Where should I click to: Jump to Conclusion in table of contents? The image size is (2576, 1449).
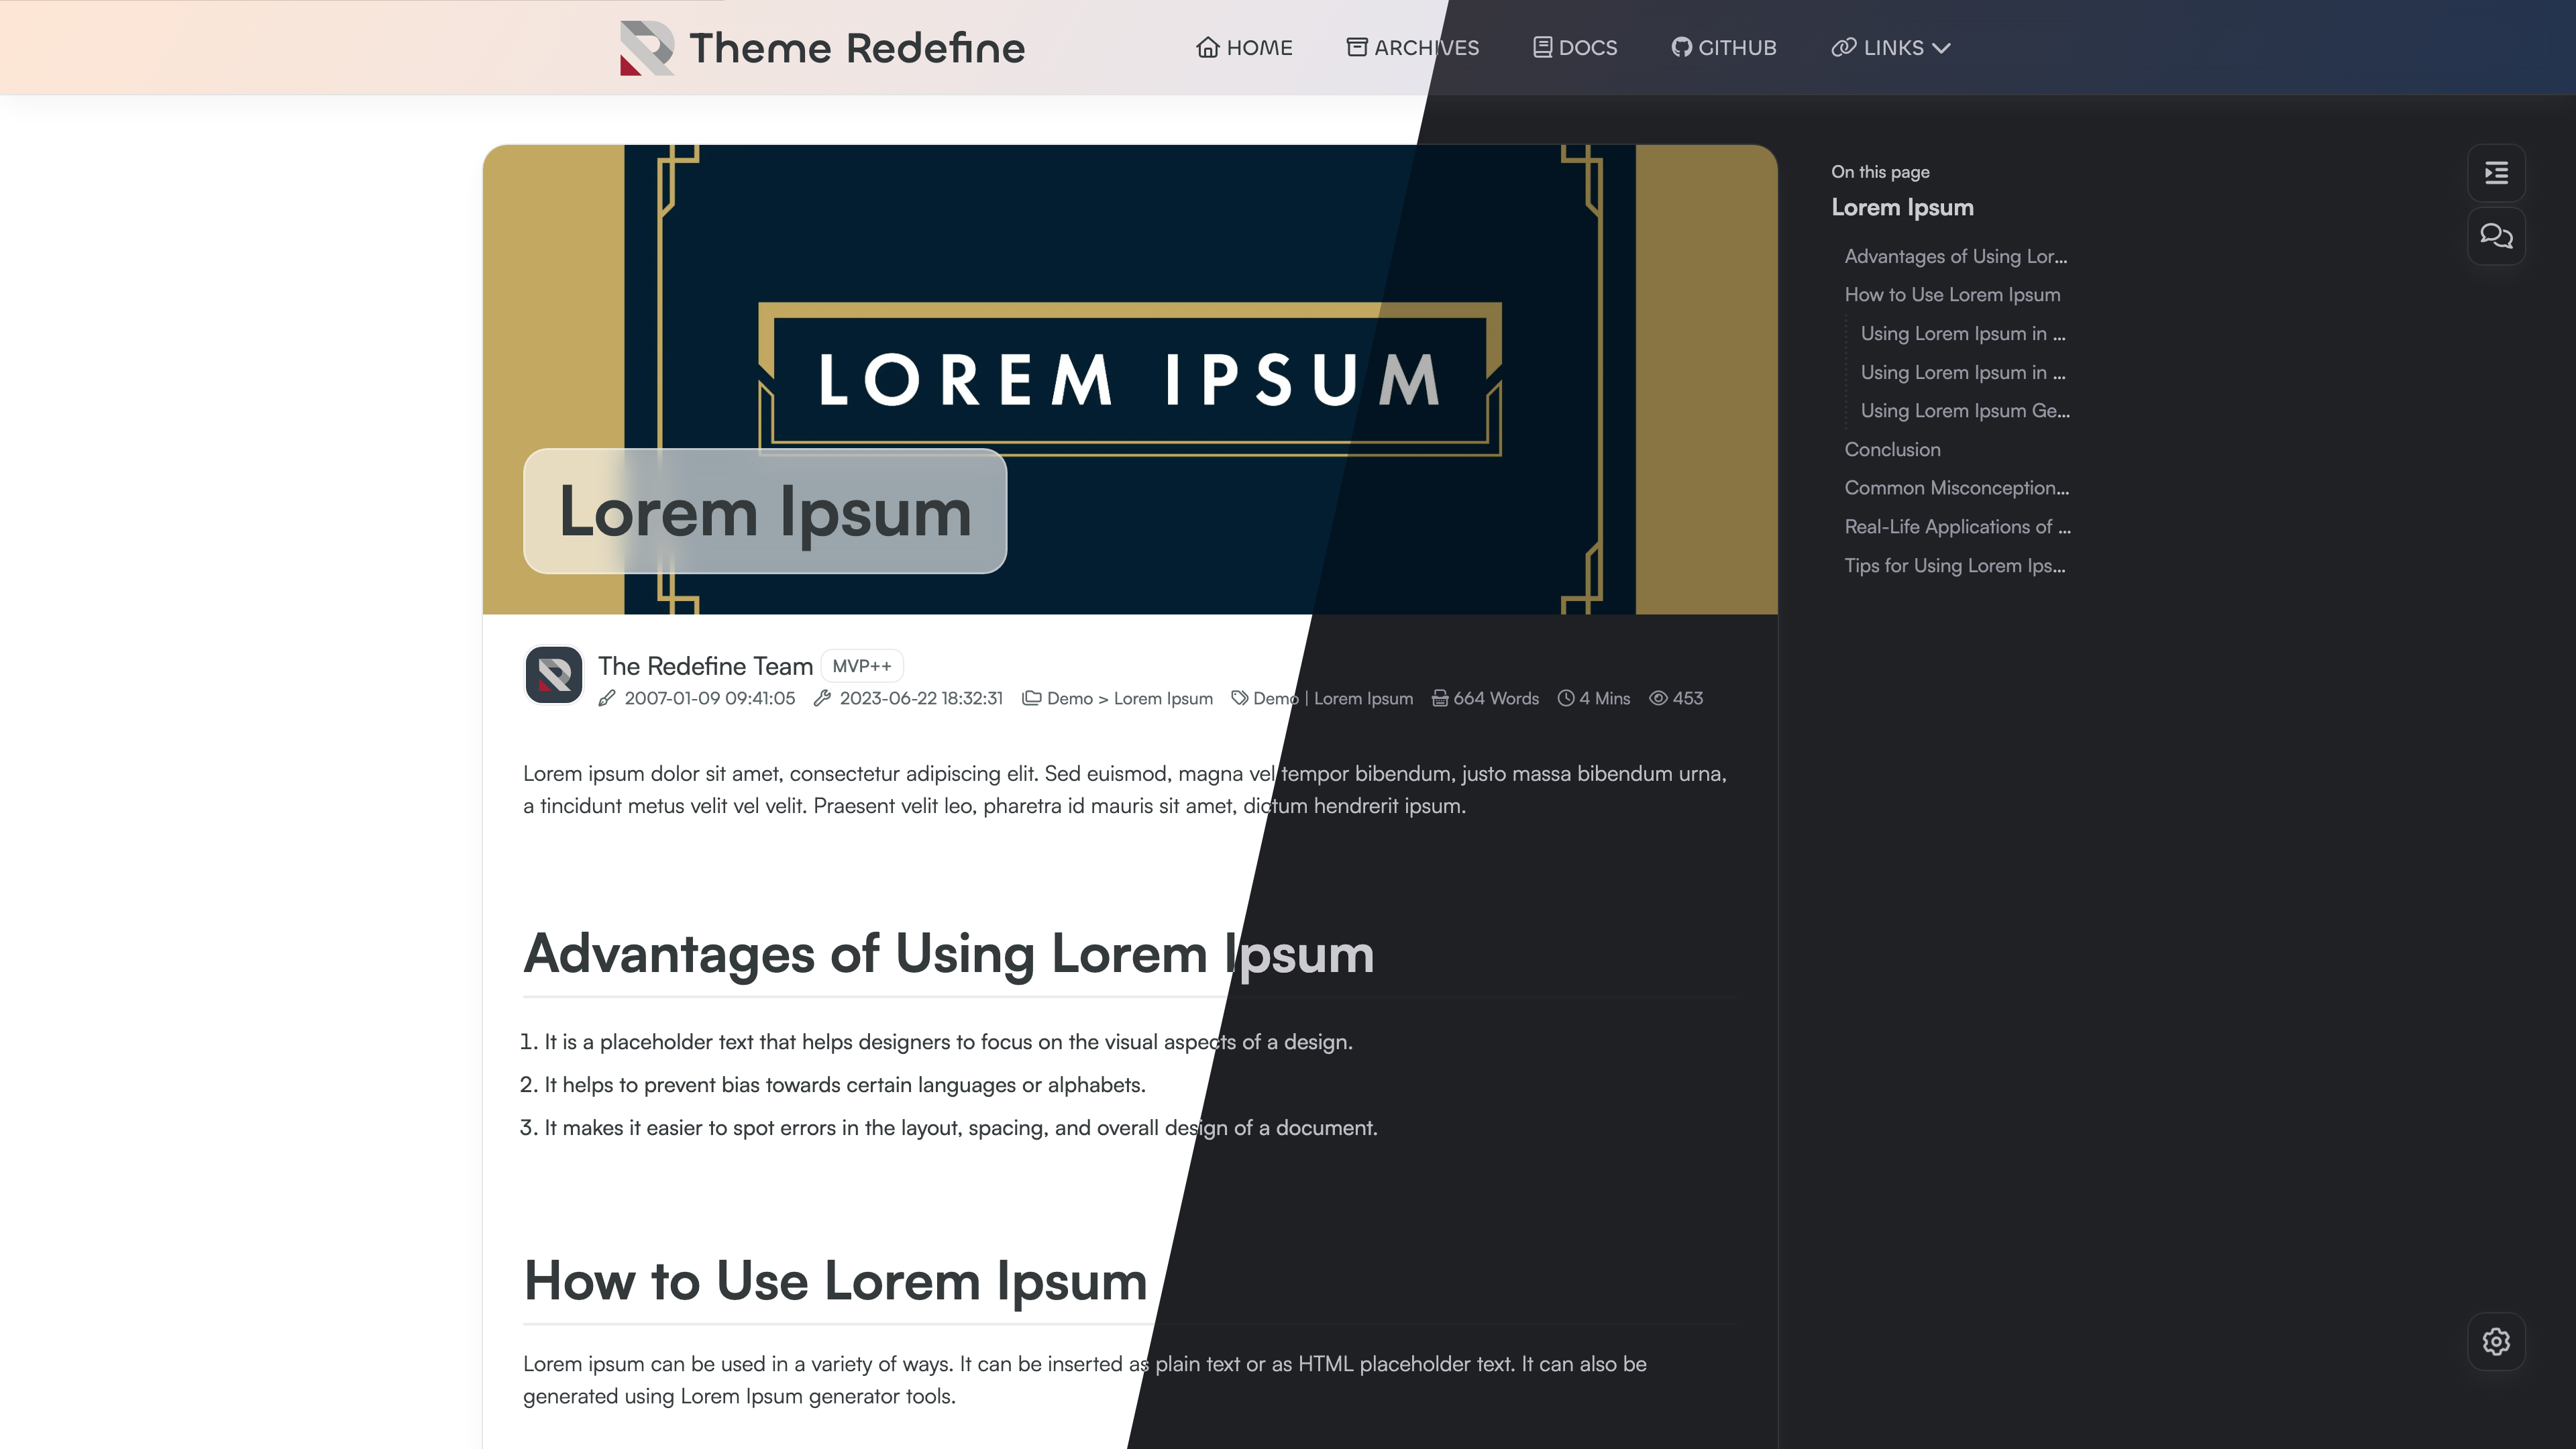[1892, 449]
